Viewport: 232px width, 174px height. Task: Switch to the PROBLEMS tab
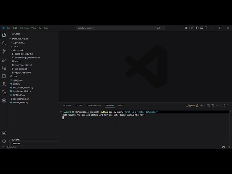tap(67, 105)
